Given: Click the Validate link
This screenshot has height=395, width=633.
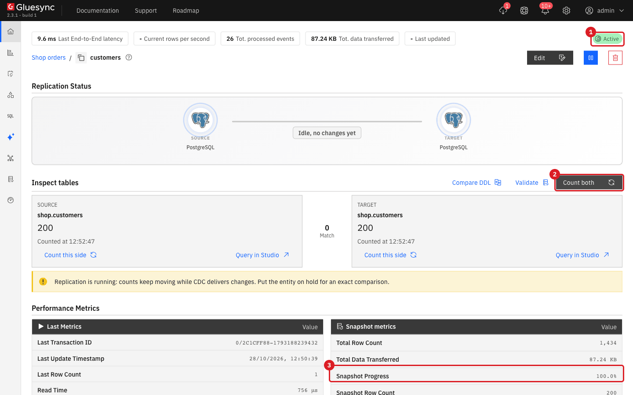Looking at the screenshot, I should pos(532,183).
